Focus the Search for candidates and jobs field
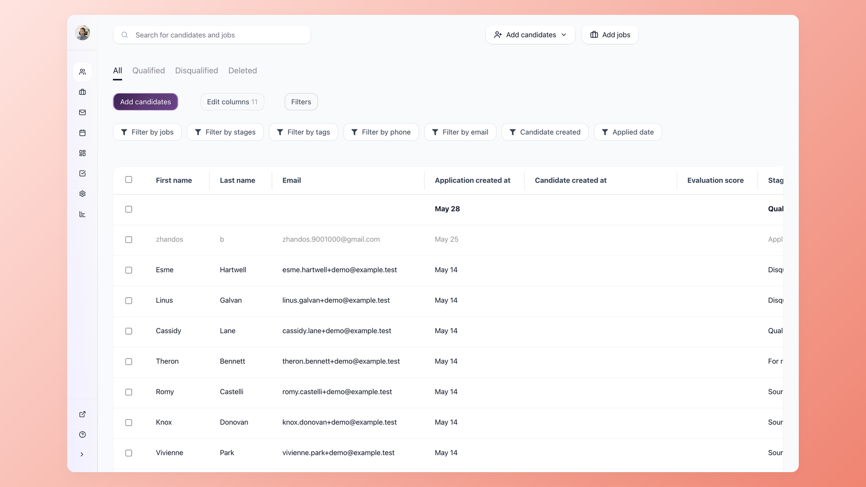The height and width of the screenshot is (487, 866). click(212, 35)
